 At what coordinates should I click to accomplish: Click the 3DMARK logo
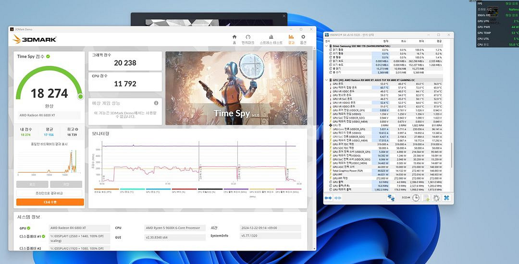coord(35,39)
